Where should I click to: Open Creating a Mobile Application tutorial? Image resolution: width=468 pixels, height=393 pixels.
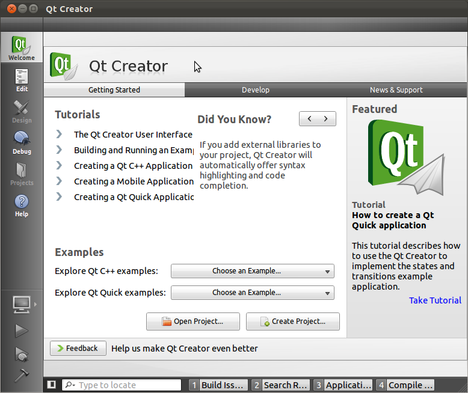tap(134, 181)
